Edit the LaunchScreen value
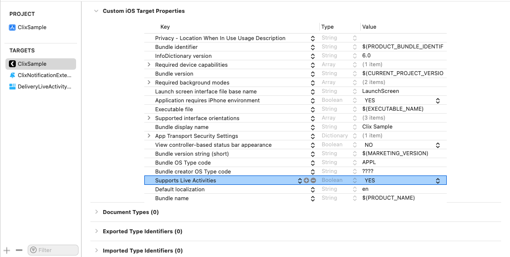510x257 pixels. coord(381,91)
